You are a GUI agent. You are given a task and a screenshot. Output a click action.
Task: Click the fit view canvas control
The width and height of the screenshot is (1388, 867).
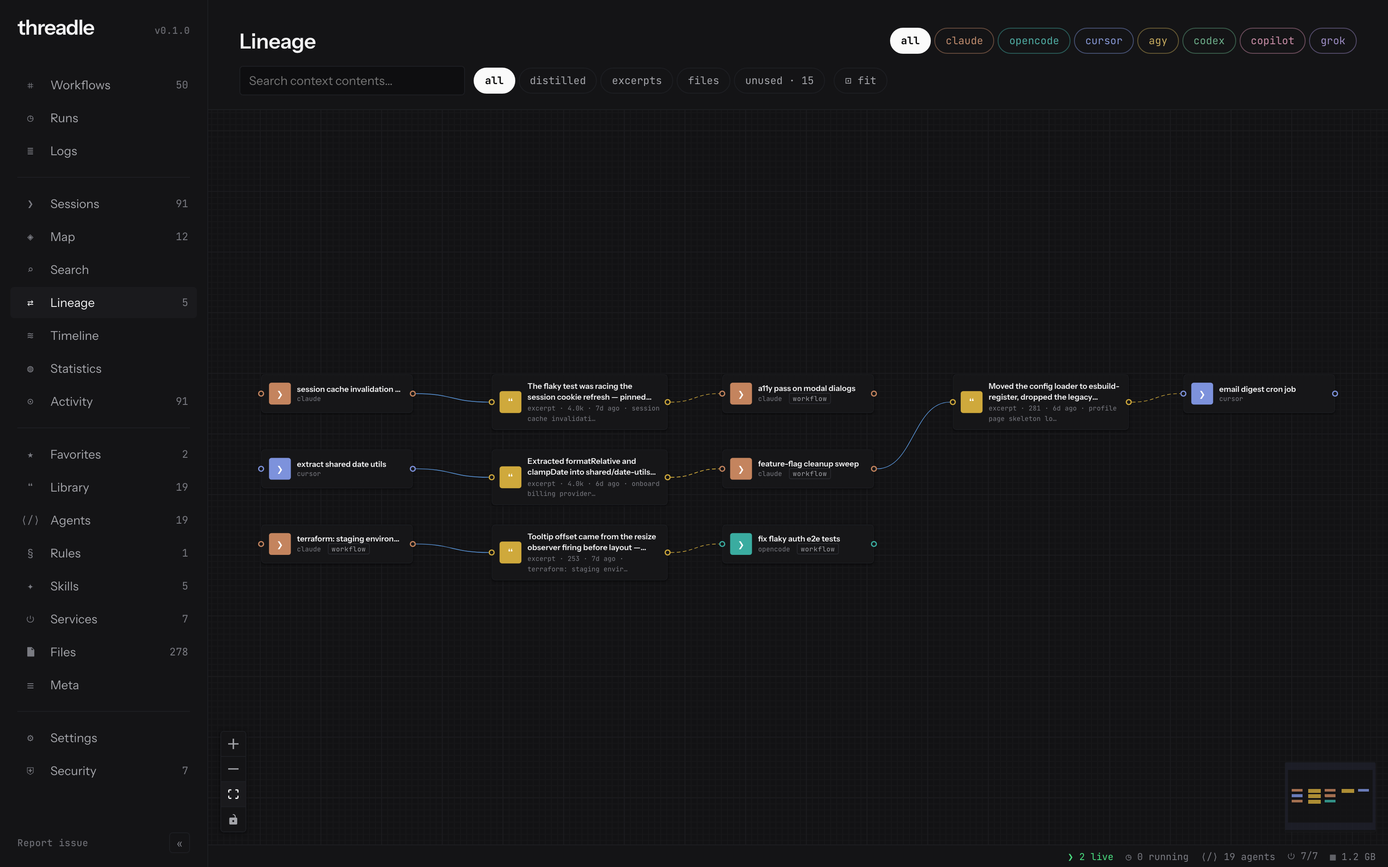pyautogui.click(x=233, y=794)
